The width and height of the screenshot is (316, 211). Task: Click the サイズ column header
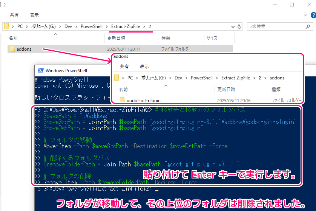[x=212, y=38]
